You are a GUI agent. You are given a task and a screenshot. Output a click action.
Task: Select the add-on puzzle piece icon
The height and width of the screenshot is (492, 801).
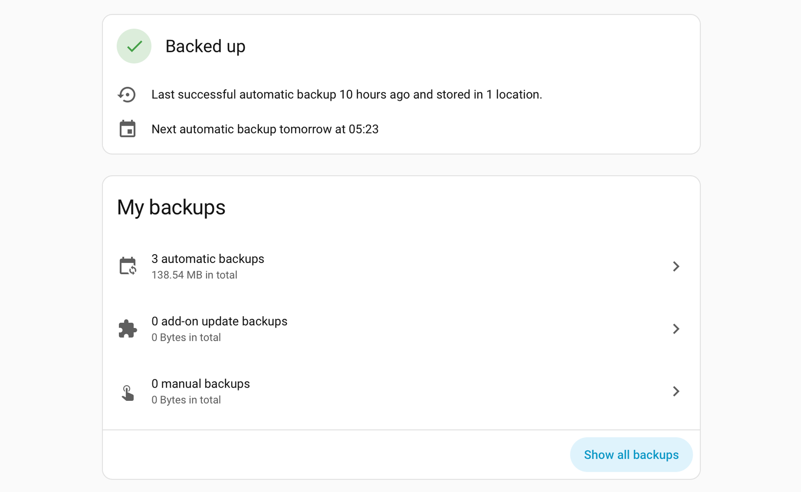(127, 328)
